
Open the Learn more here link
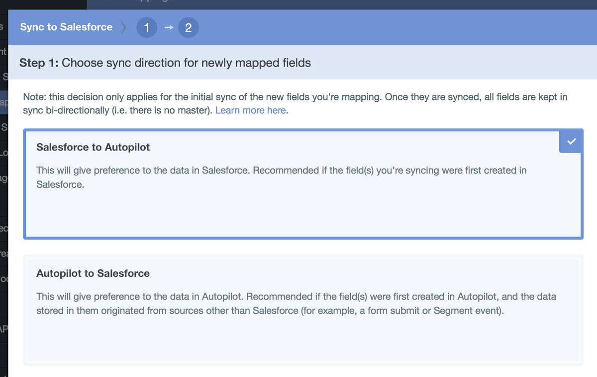click(x=250, y=110)
